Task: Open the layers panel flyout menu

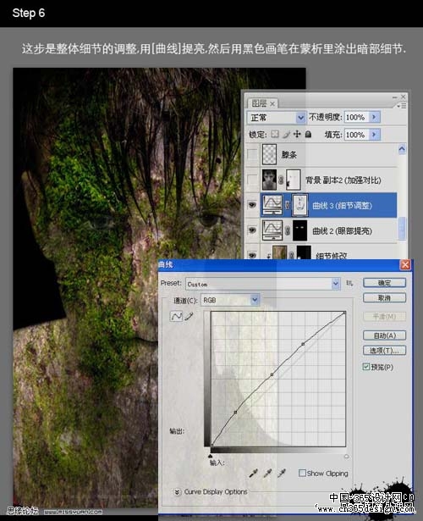Action: point(402,106)
